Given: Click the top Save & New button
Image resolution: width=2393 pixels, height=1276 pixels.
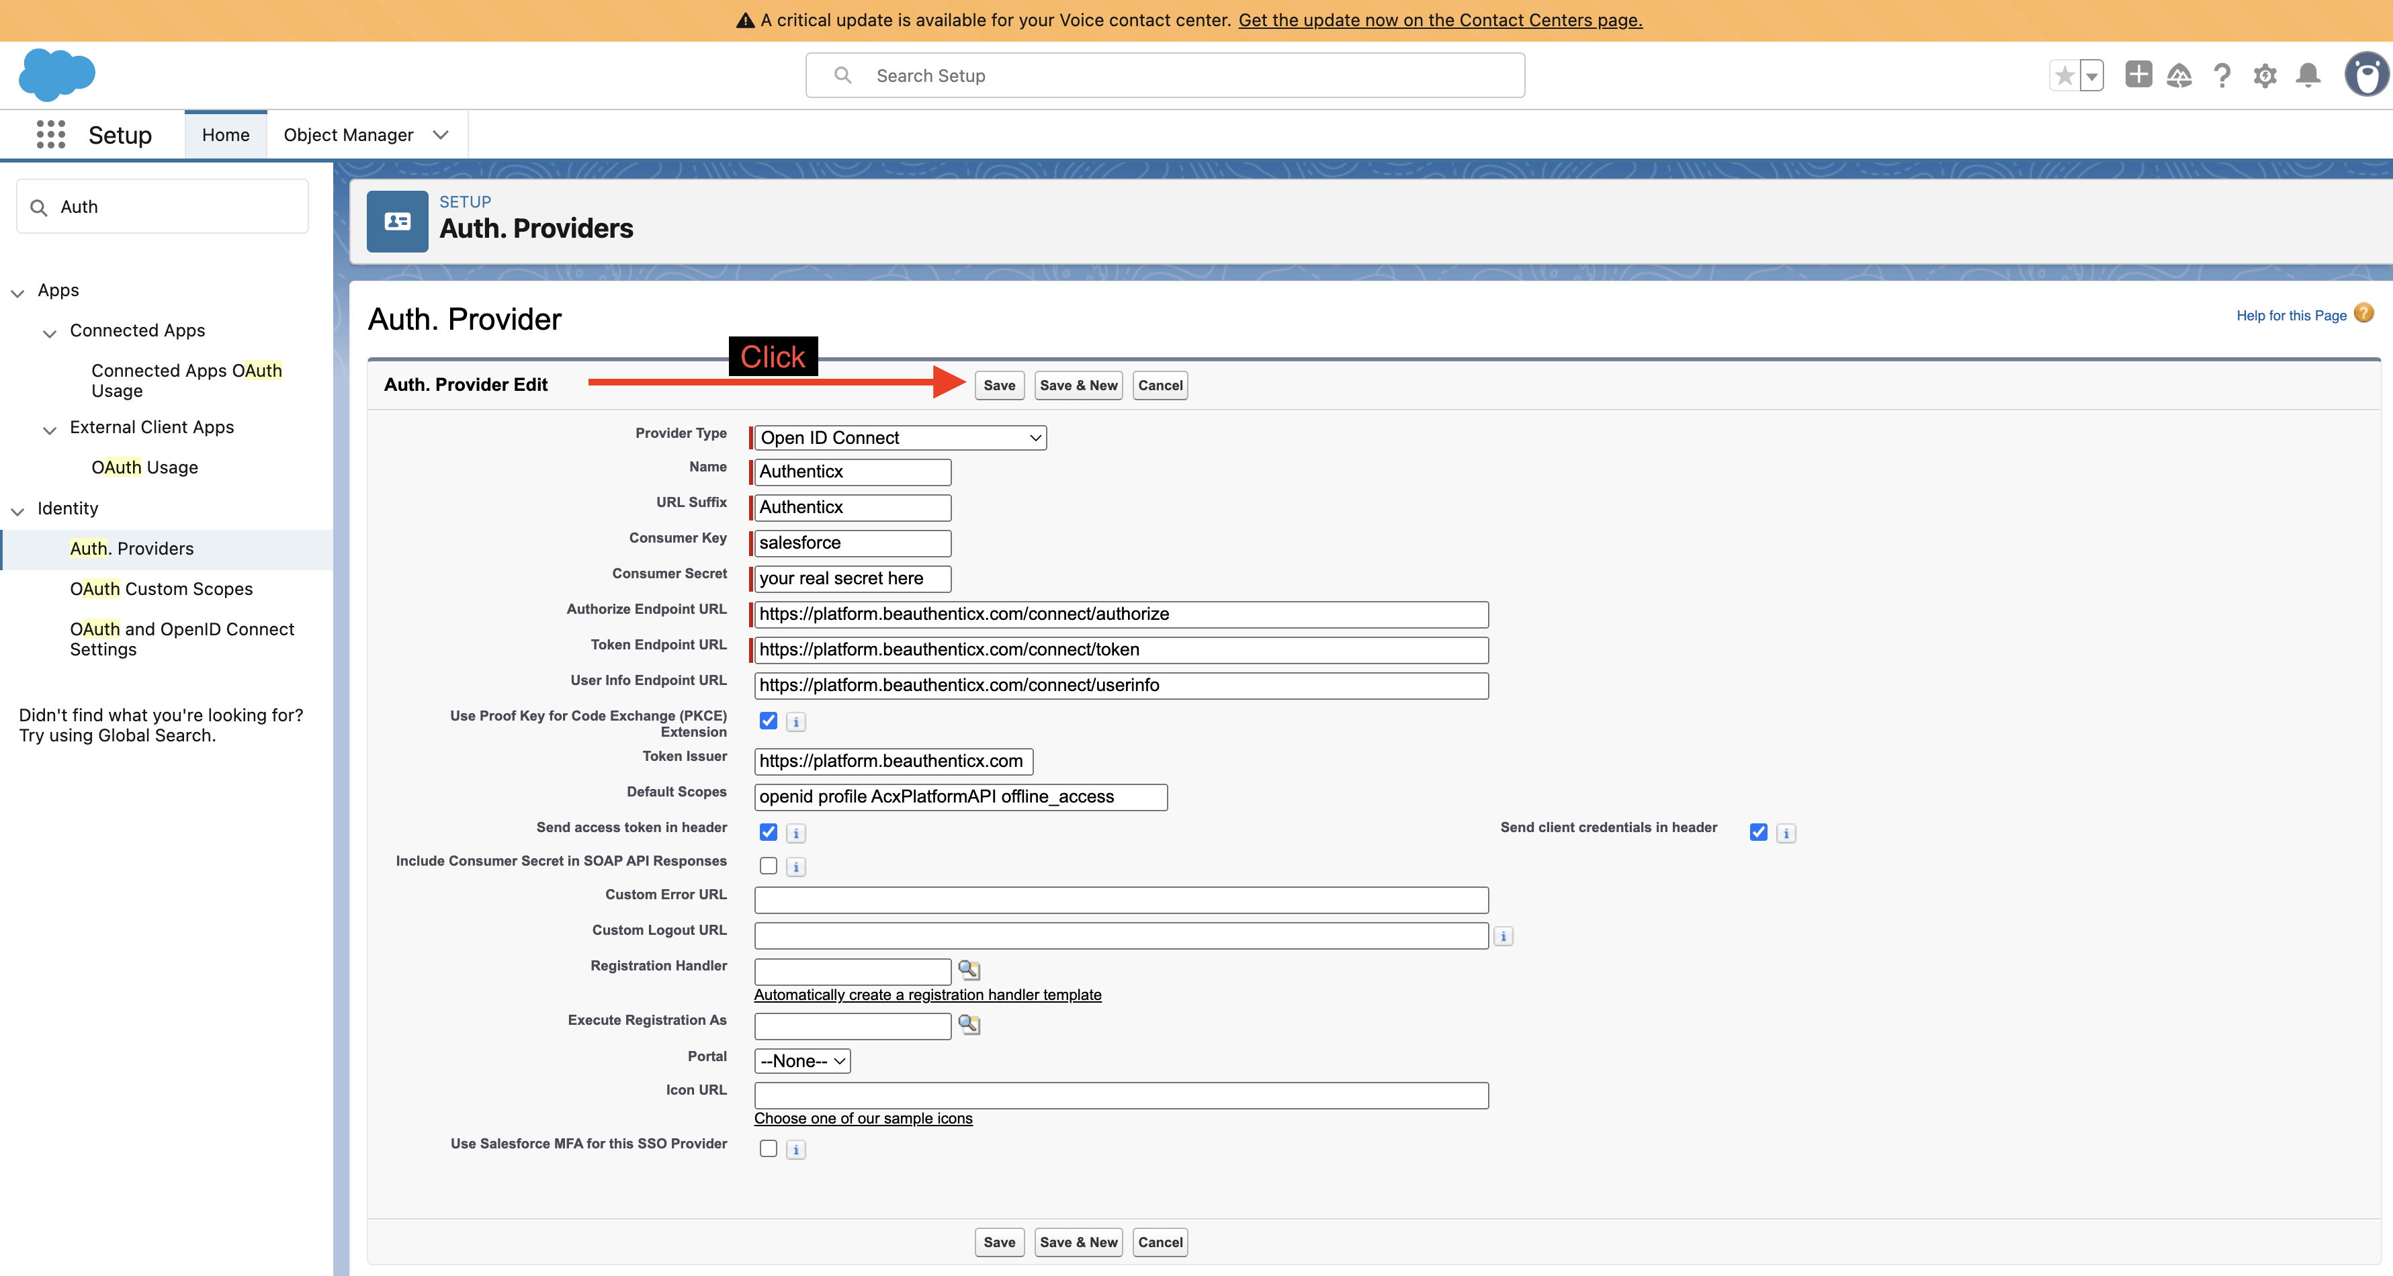Looking at the screenshot, I should coord(1078,385).
